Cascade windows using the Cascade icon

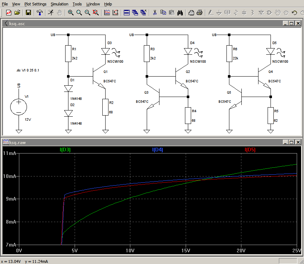pos(135,13)
